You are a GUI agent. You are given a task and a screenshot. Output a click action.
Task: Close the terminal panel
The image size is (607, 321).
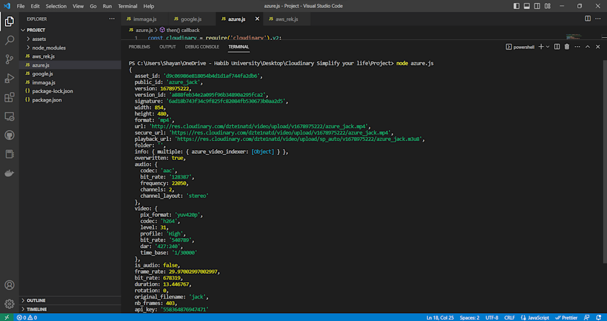click(x=598, y=47)
